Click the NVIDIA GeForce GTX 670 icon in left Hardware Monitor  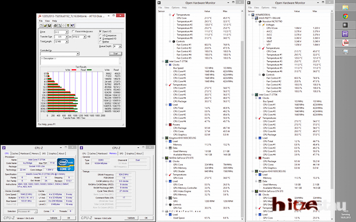click(167, 158)
